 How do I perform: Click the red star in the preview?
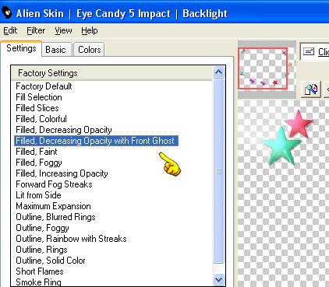(x=299, y=124)
